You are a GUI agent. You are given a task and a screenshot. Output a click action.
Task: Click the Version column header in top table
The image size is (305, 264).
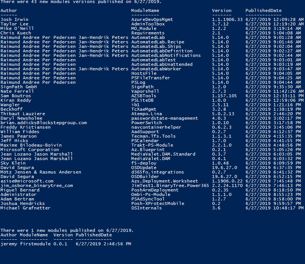(x=222, y=11)
